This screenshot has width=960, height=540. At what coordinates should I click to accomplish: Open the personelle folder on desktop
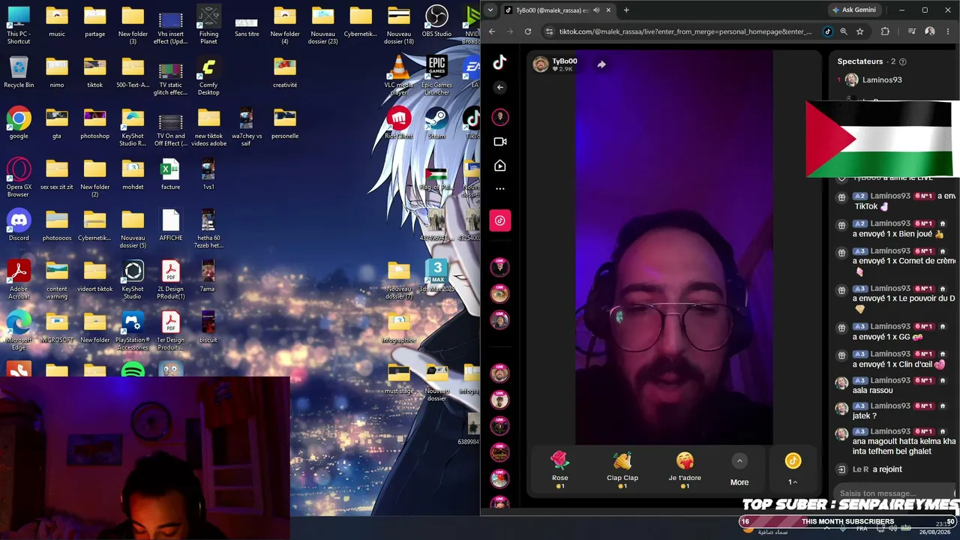coord(285,123)
